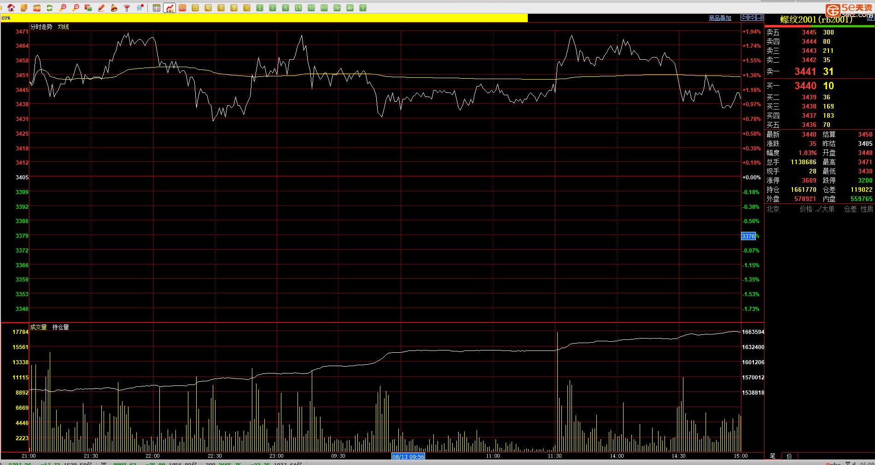The image size is (875, 465).
Task: Switch to the 价 tab
Action: click(x=789, y=456)
